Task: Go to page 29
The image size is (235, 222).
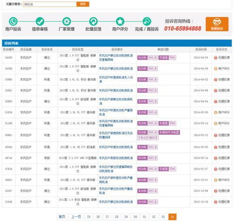Action: point(126,217)
